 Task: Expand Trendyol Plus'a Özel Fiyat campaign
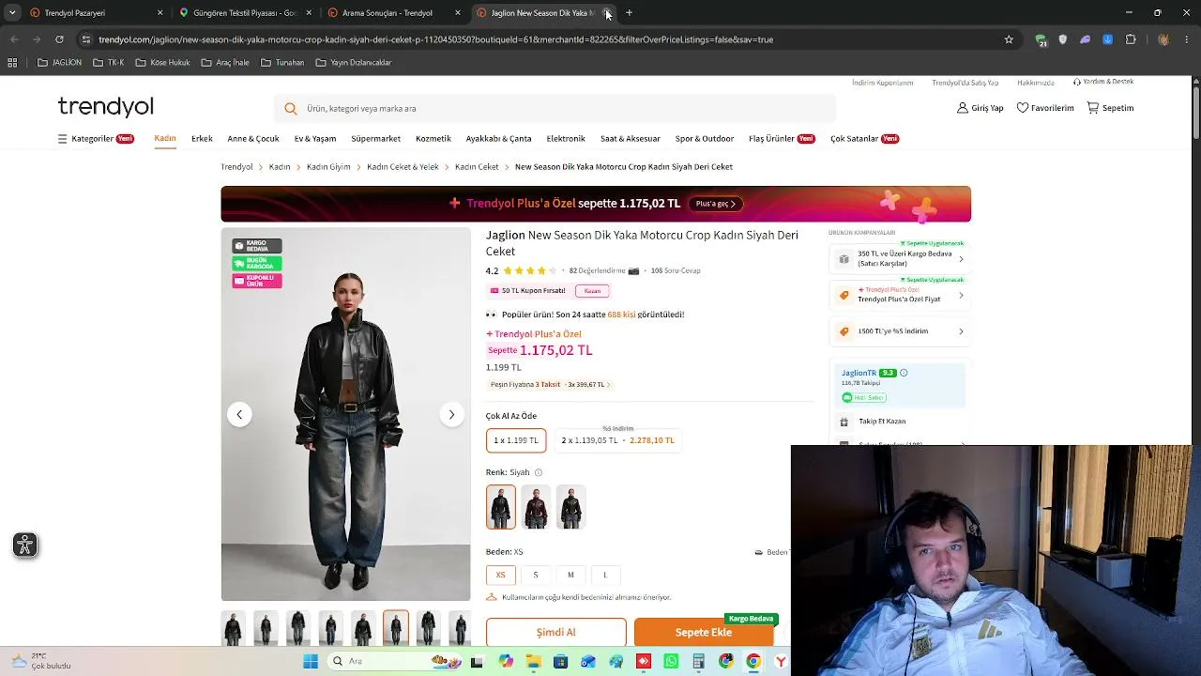coord(900,295)
